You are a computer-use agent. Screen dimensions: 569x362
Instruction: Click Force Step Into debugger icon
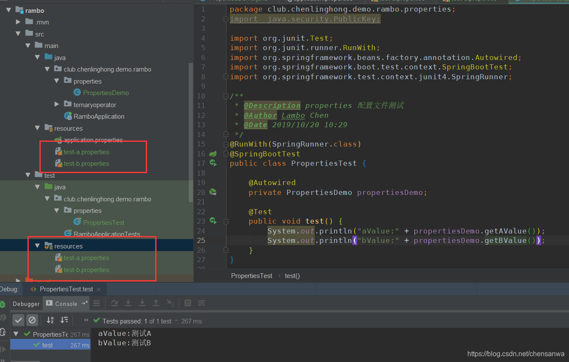click(x=142, y=303)
